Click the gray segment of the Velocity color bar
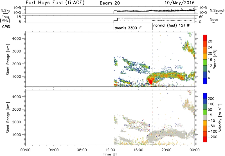Screen dimensions: 225x156 pyautogui.click(x=205, y=117)
